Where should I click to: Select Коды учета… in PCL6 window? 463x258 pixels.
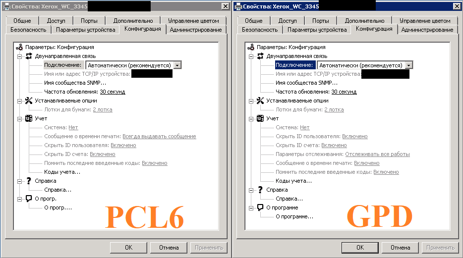pyautogui.click(x=62, y=172)
